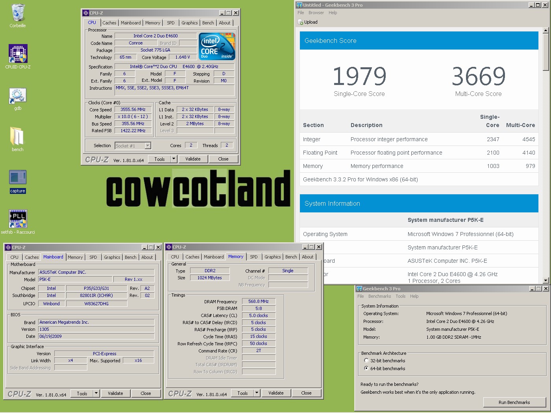Click the Floating Point results row
The image size is (551, 413).
[419, 153]
